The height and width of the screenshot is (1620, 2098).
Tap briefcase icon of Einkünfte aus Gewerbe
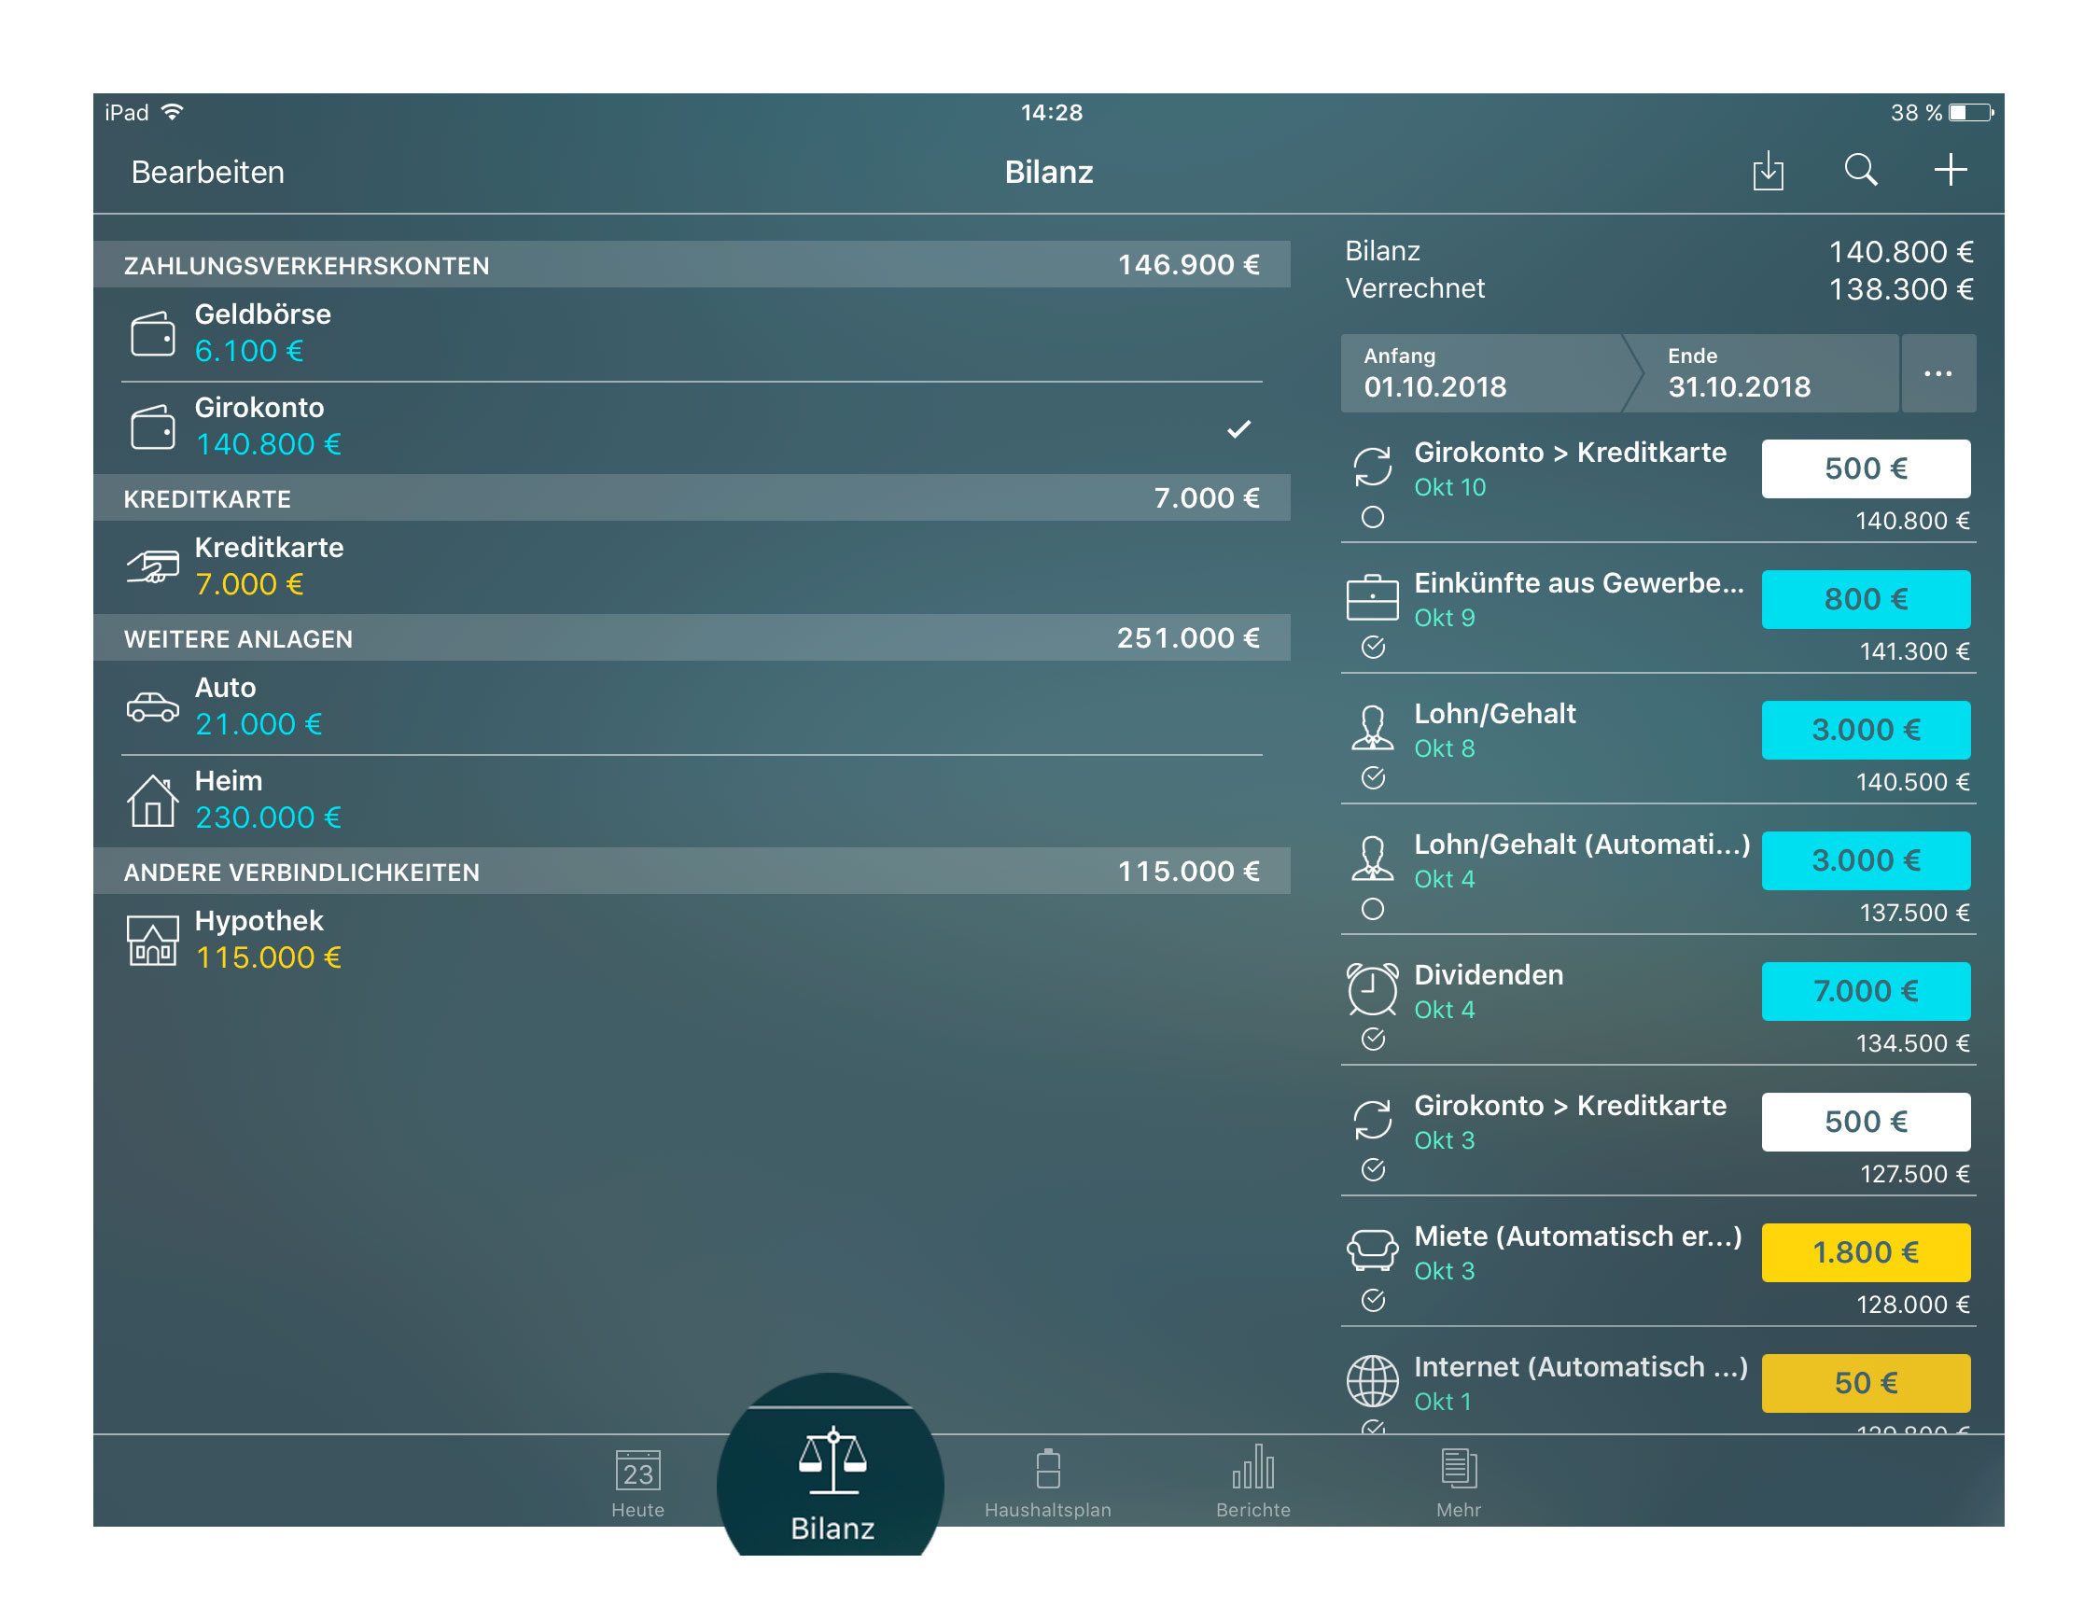[x=1373, y=597]
